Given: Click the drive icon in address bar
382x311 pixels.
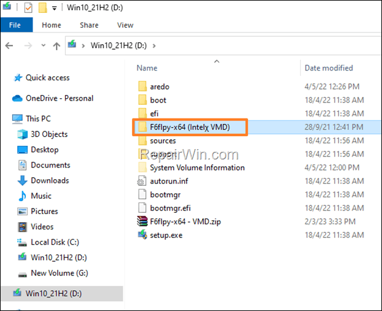Looking at the screenshot, I should click(x=72, y=44).
